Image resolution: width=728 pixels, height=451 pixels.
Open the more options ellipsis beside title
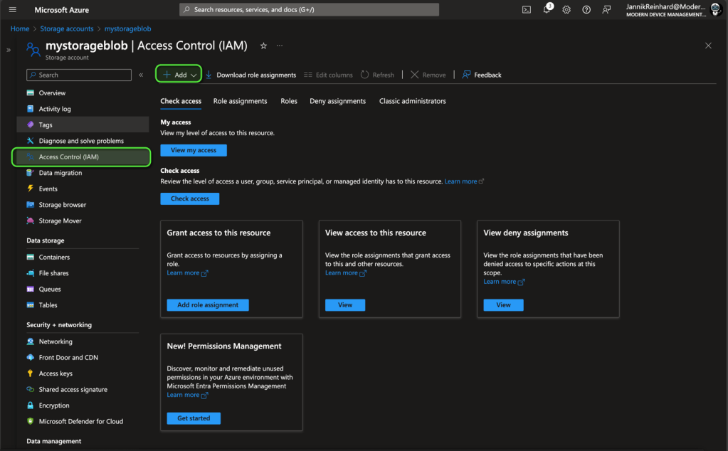click(x=280, y=46)
